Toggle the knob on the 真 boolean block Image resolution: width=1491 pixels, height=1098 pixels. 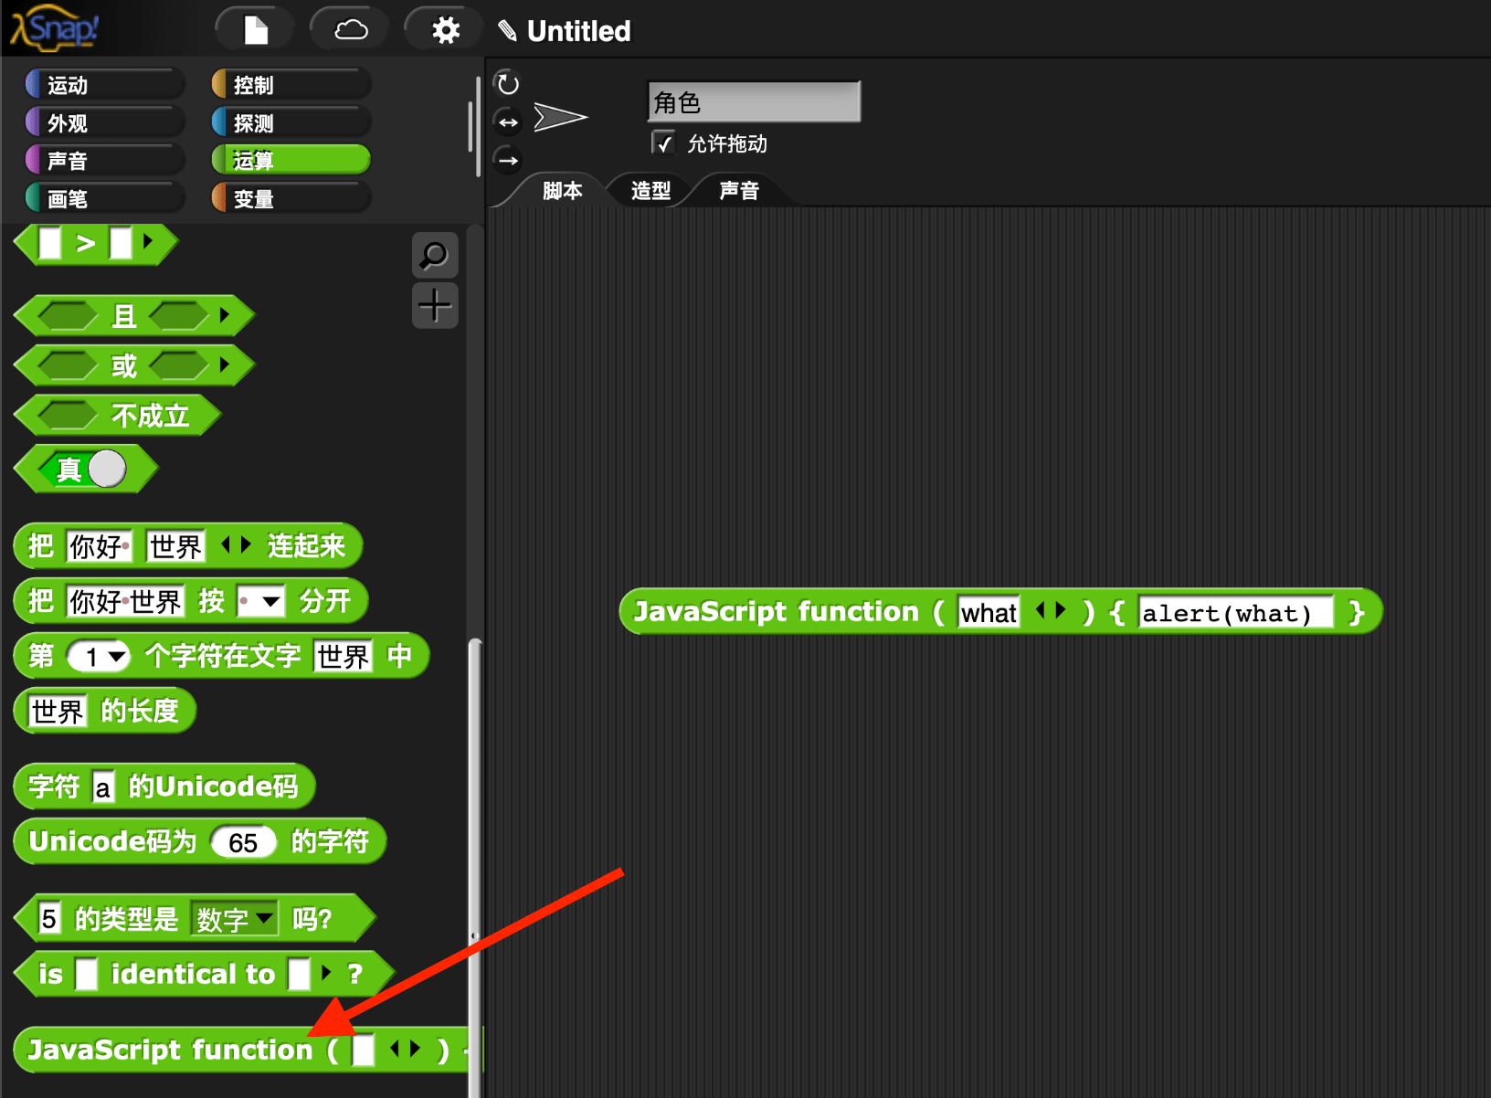[x=109, y=469]
